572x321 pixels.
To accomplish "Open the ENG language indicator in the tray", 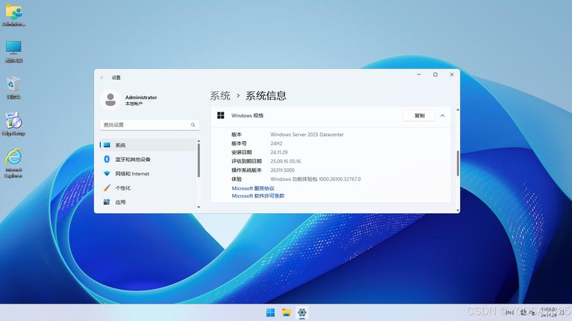I will 510,312.
